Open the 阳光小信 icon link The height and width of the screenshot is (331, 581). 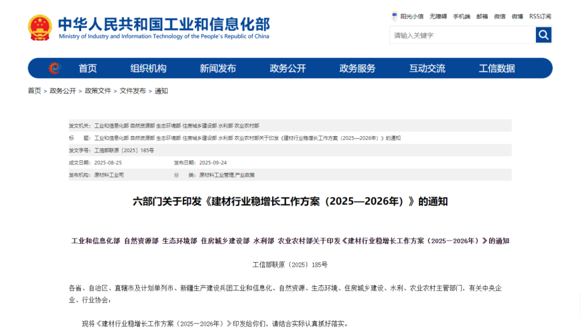tap(409, 16)
